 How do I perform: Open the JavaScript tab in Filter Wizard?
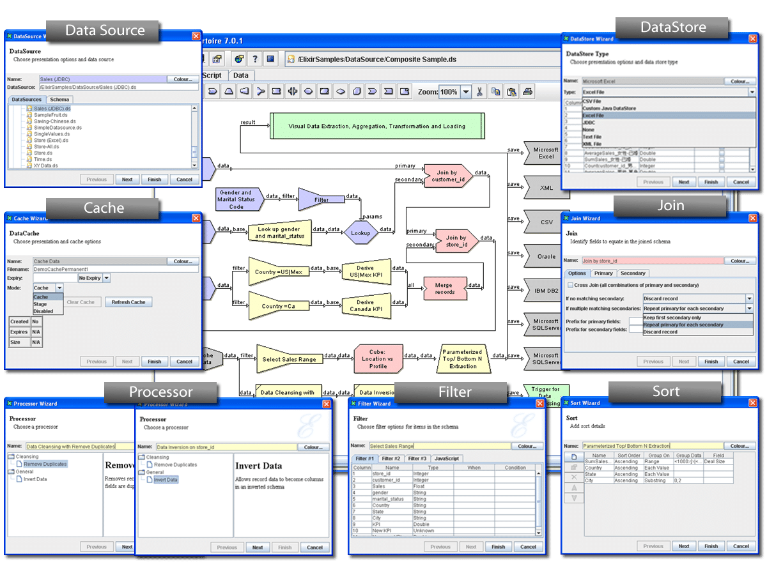[x=447, y=459]
